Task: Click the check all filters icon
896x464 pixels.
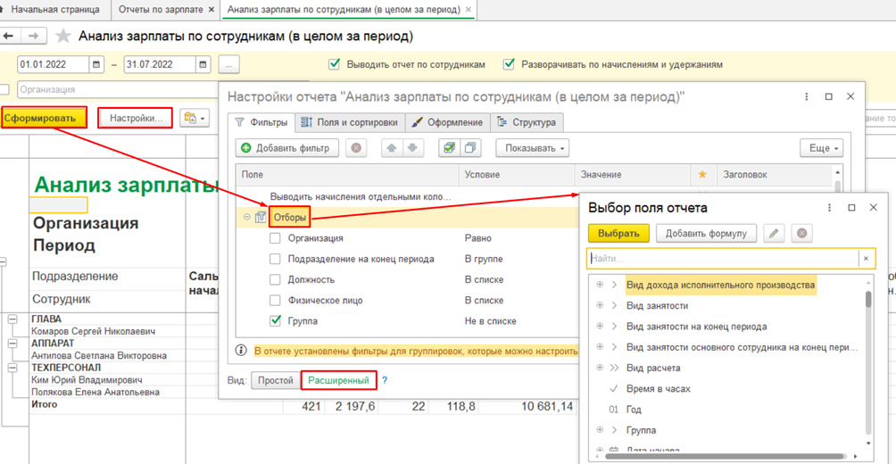Action: (450, 148)
